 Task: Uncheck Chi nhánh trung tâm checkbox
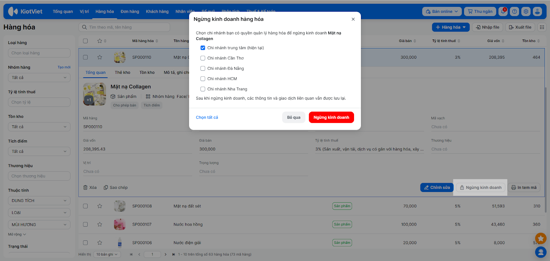203,48
